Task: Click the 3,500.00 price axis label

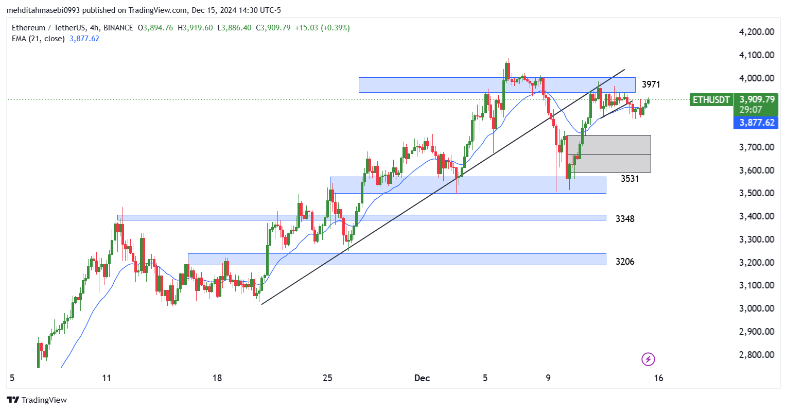Action: 757,193
